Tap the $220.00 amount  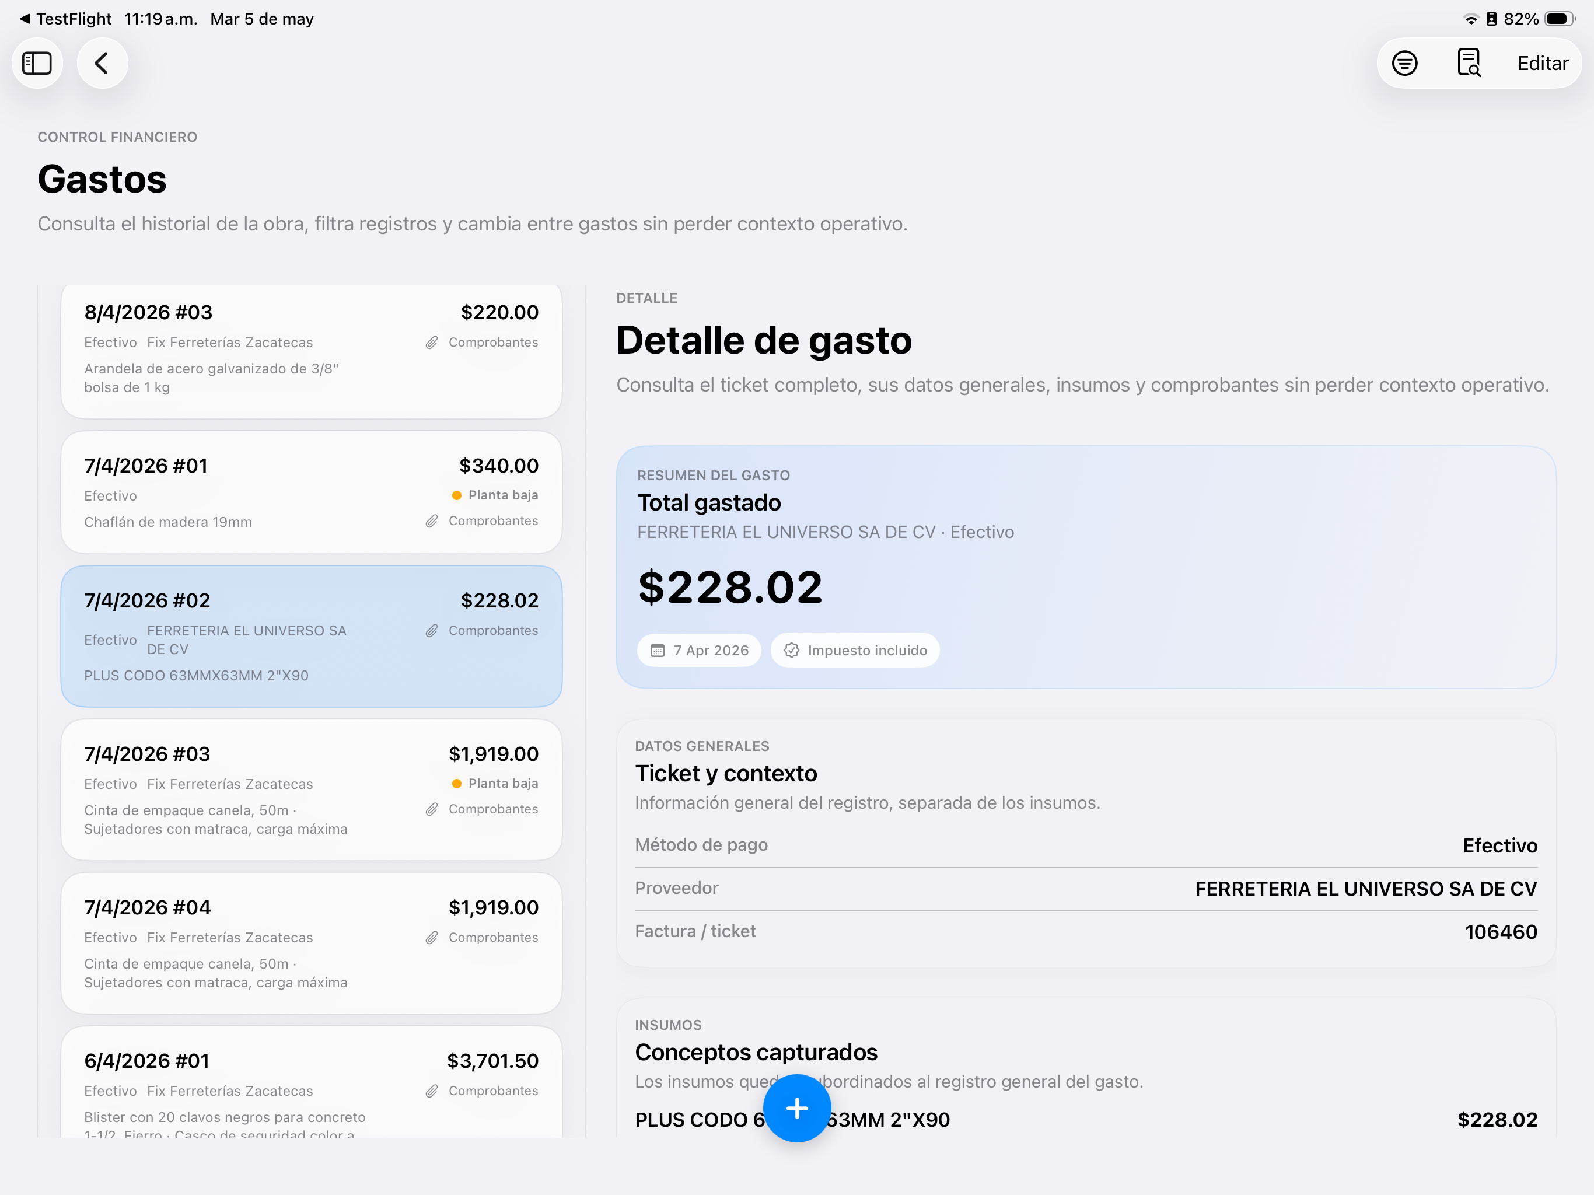499,312
